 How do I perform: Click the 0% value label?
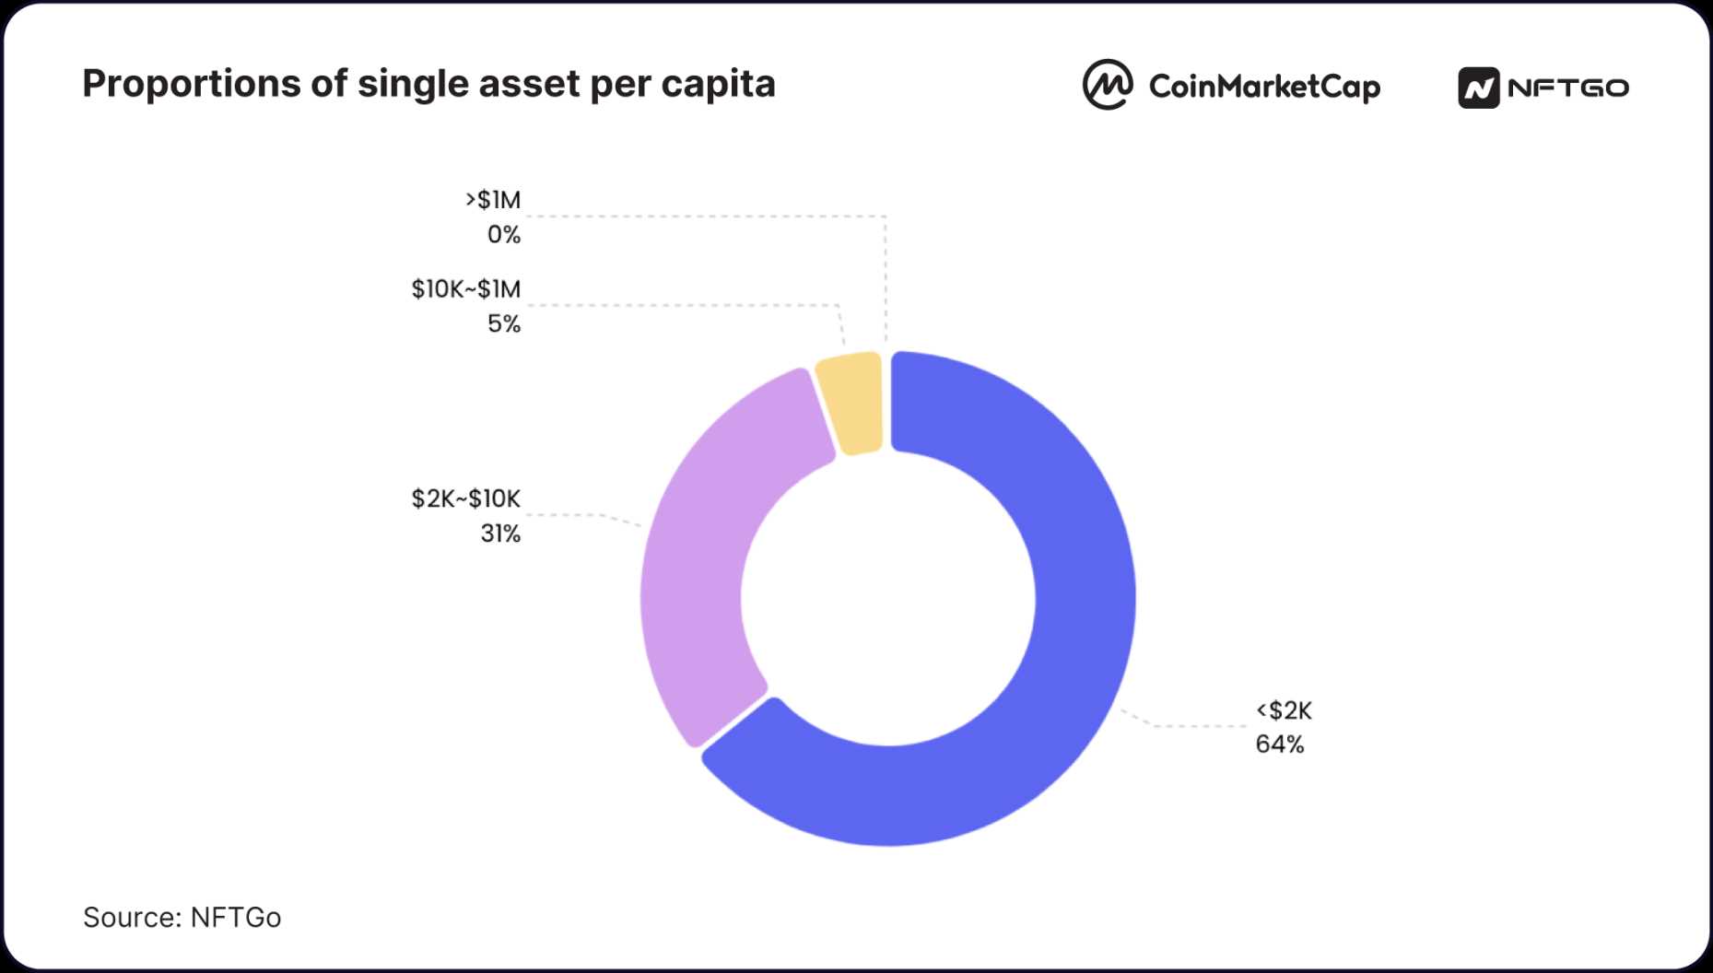504,235
